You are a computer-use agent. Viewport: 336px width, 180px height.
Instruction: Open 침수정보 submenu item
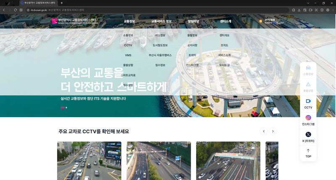pos(160,65)
